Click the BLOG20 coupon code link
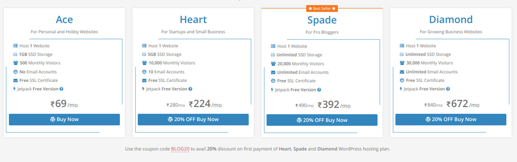 pyautogui.click(x=180, y=149)
